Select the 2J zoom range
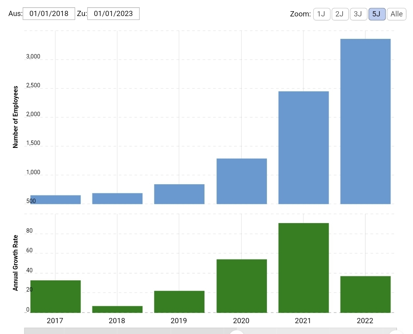 click(340, 14)
